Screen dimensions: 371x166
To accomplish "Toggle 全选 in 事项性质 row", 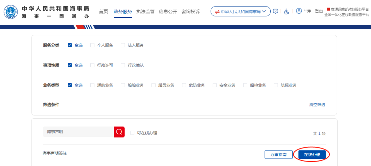I will 69,65.
